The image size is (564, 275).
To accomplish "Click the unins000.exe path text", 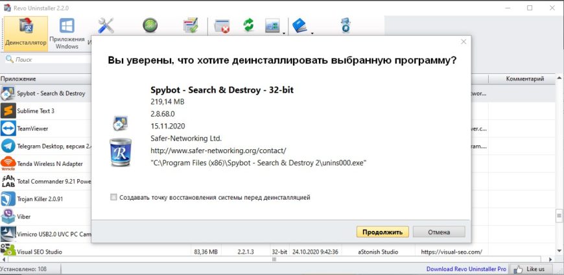I will [258, 163].
